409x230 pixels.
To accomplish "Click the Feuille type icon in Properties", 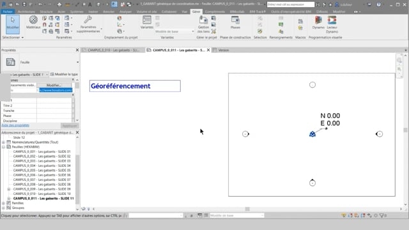I will coord(11,62).
